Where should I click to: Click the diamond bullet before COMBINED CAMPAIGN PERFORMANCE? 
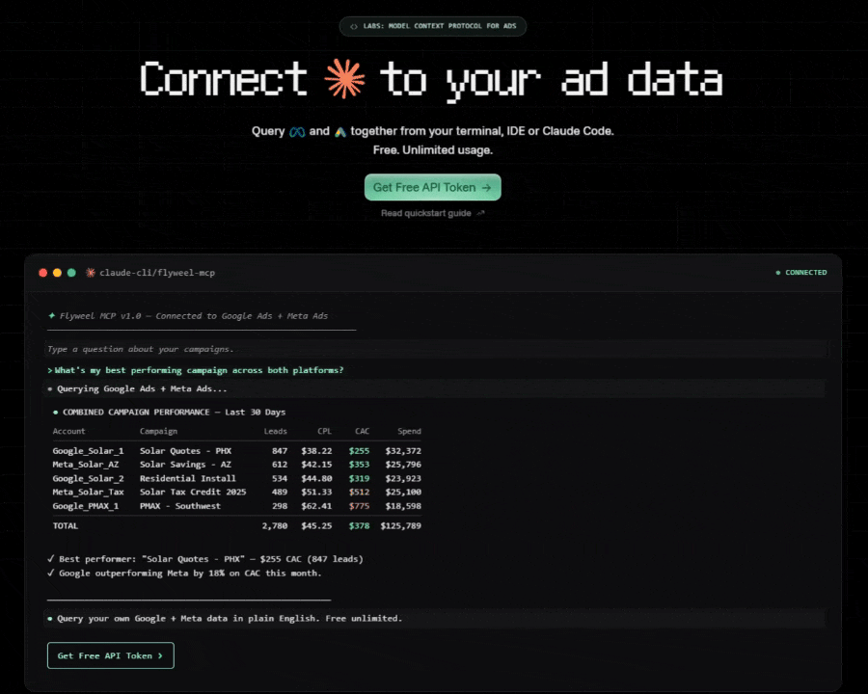click(56, 412)
